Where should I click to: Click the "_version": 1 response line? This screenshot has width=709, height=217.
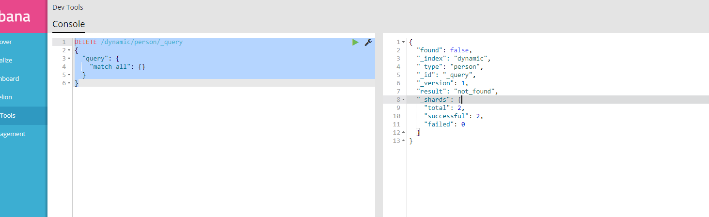click(x=442, y=83)
